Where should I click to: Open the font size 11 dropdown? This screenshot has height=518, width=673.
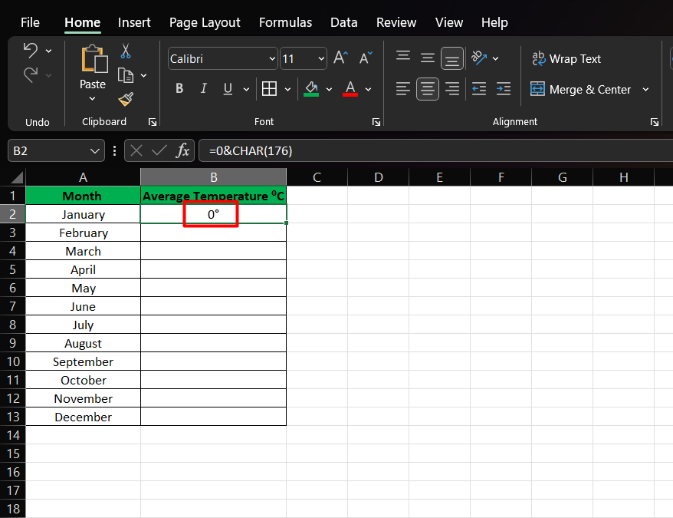[x=321, y=58]
